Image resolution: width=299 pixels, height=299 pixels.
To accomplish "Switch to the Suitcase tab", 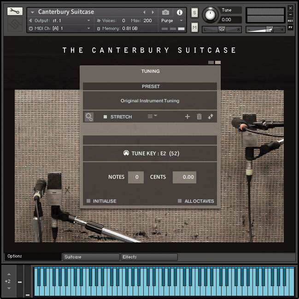I will point(91,257).
